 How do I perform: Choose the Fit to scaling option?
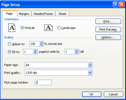click(x=9, y=52)
